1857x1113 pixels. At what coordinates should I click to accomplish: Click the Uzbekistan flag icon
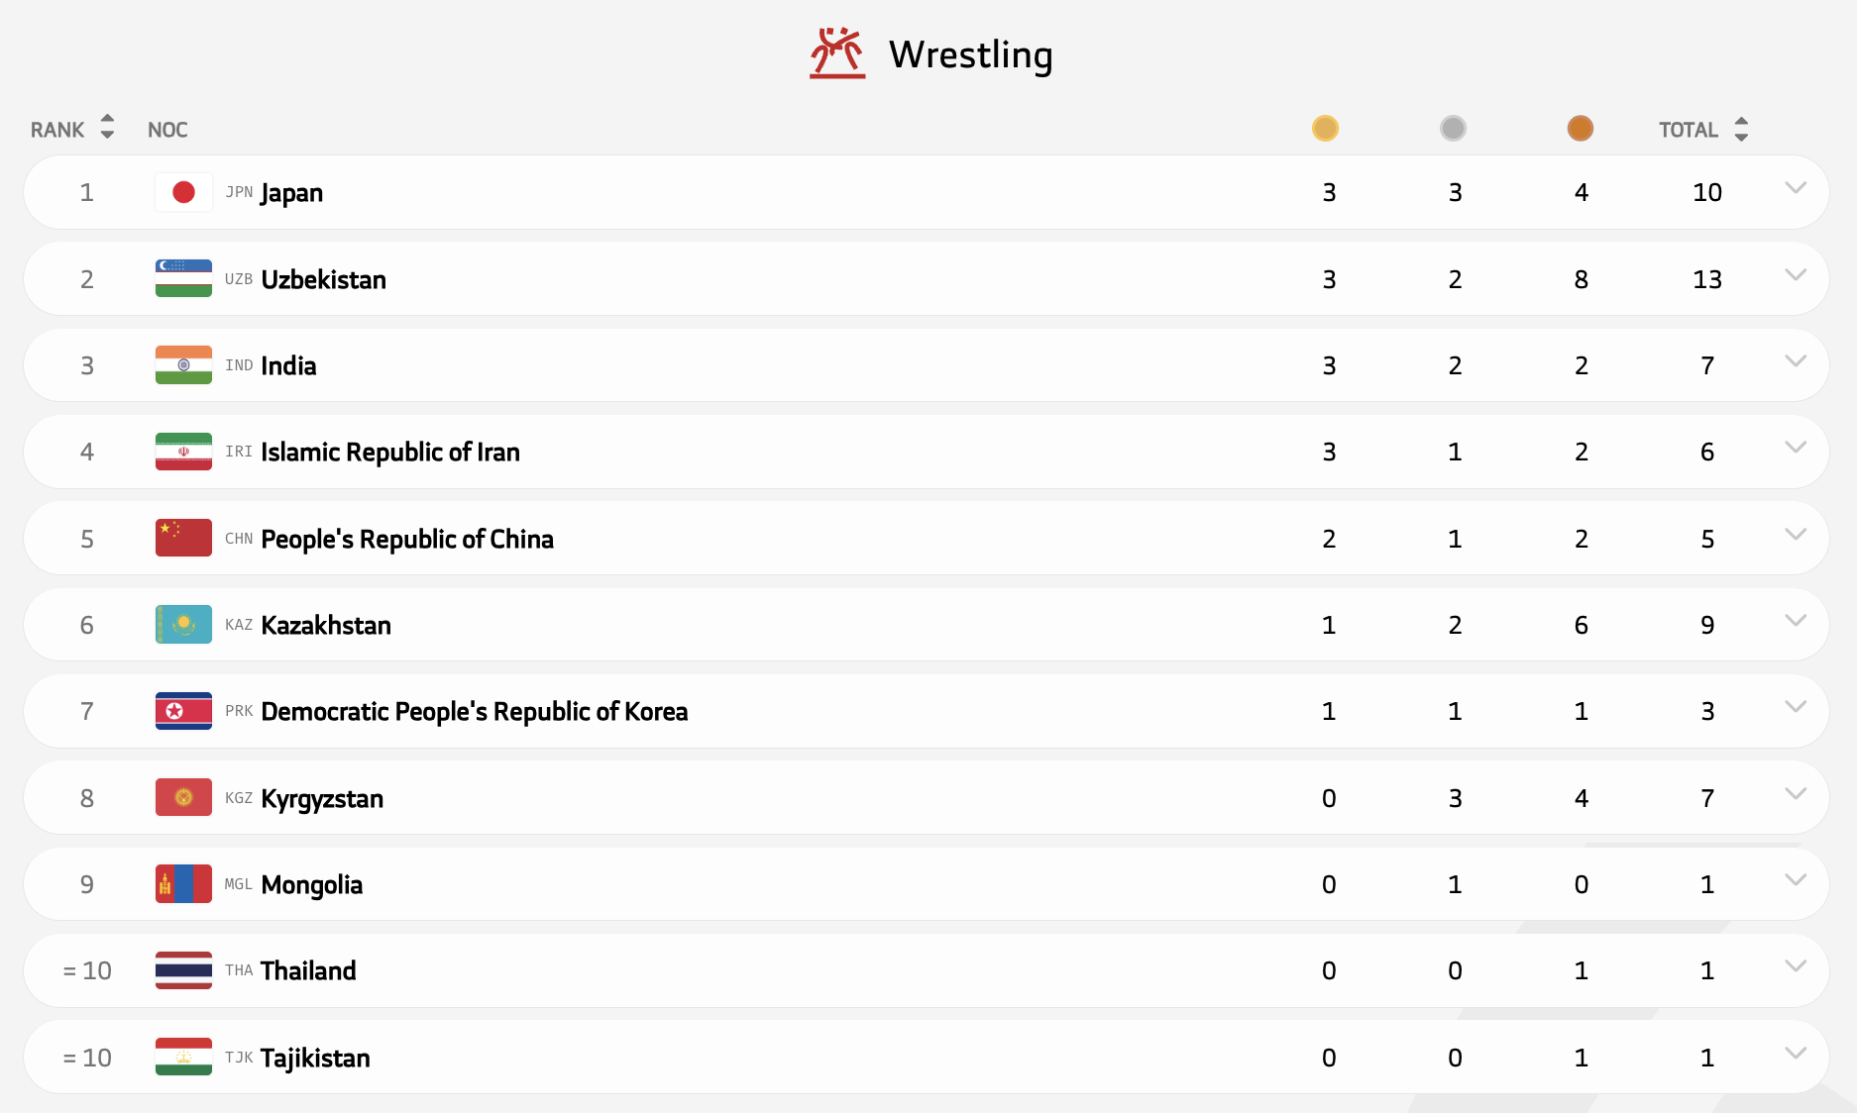pyautogui.click(x=183, y=278)
